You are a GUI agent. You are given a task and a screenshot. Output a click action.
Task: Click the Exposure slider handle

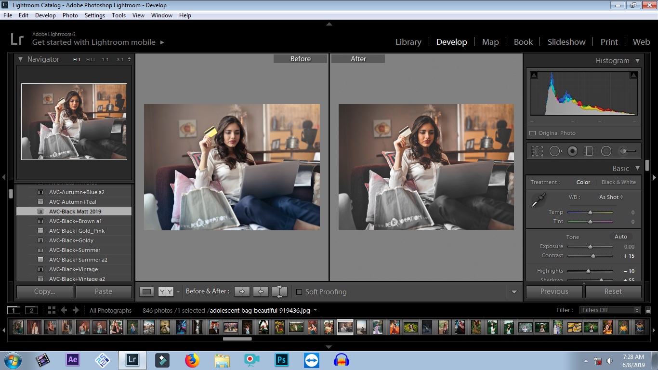pos(590,247)
